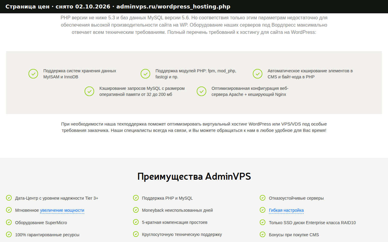This screenshot has width=388, height=242.
Task: Click text Круглосуточную техническую поддержку
Action: [x=182, y=234]
